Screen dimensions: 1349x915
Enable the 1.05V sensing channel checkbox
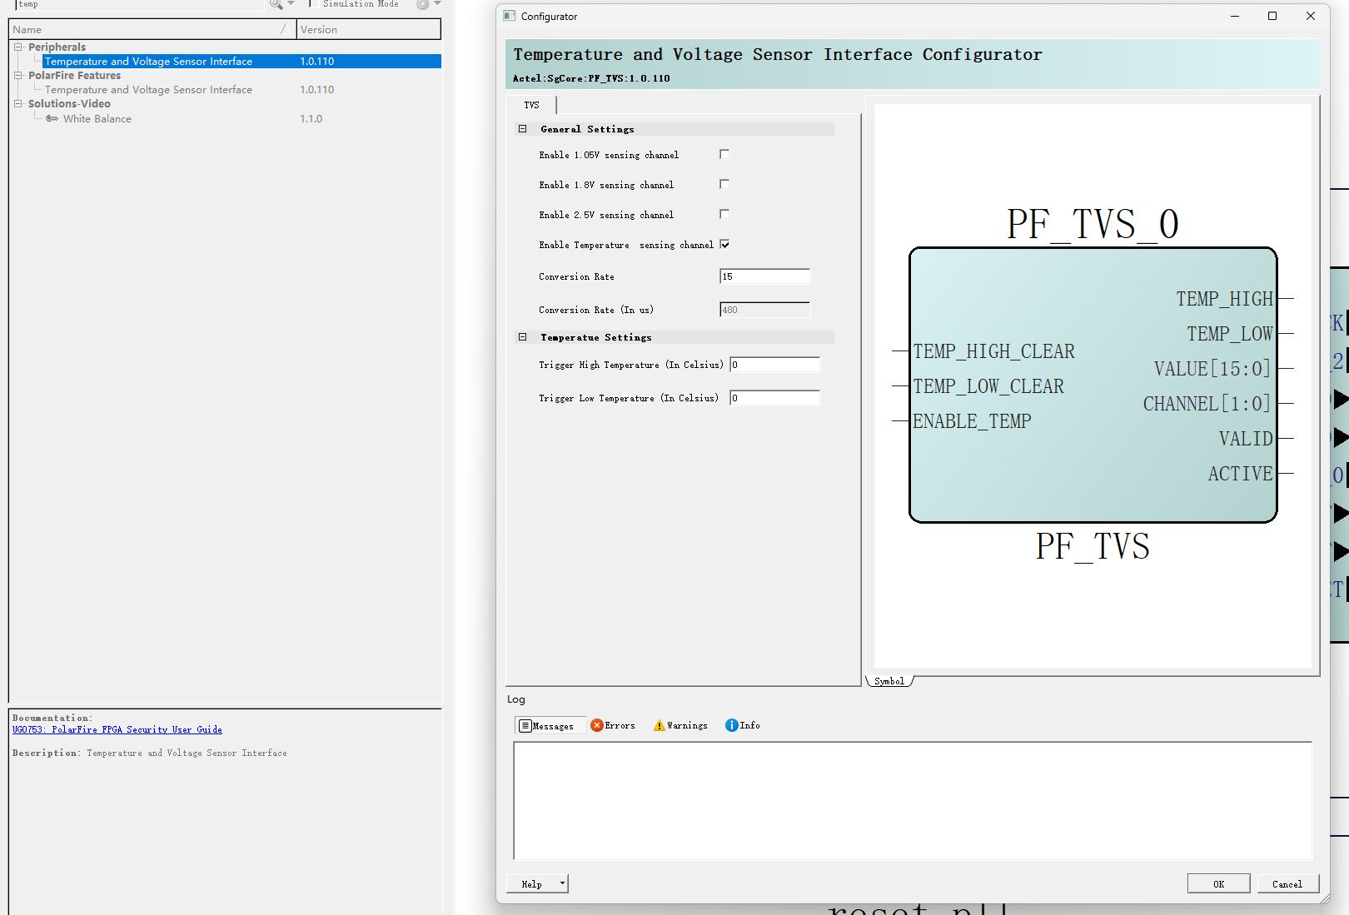click(x=724, y=154)
